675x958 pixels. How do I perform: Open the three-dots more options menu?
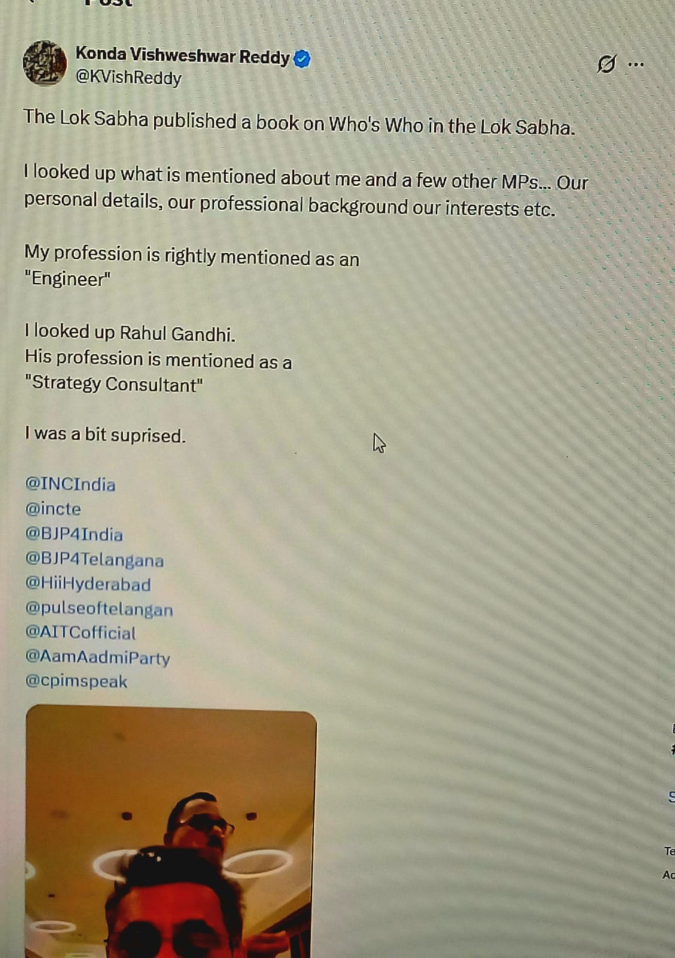pyautogui.click(x=636, y=64)
